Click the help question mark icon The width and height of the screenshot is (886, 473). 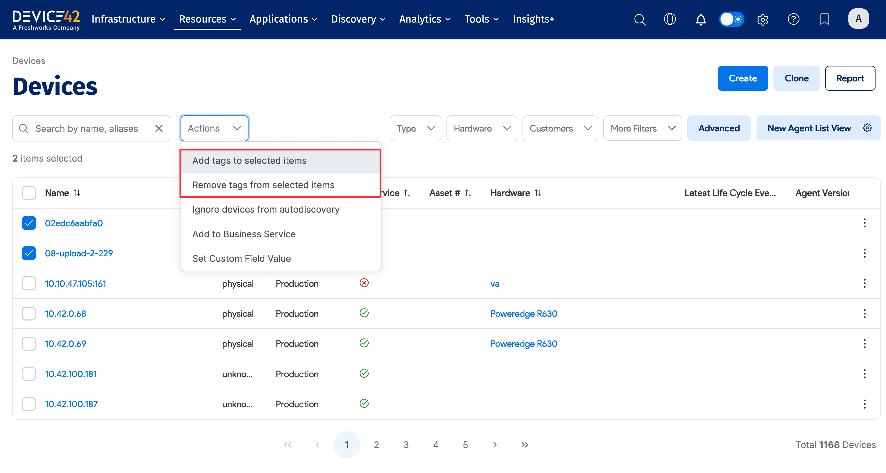(x=794, y=19)
